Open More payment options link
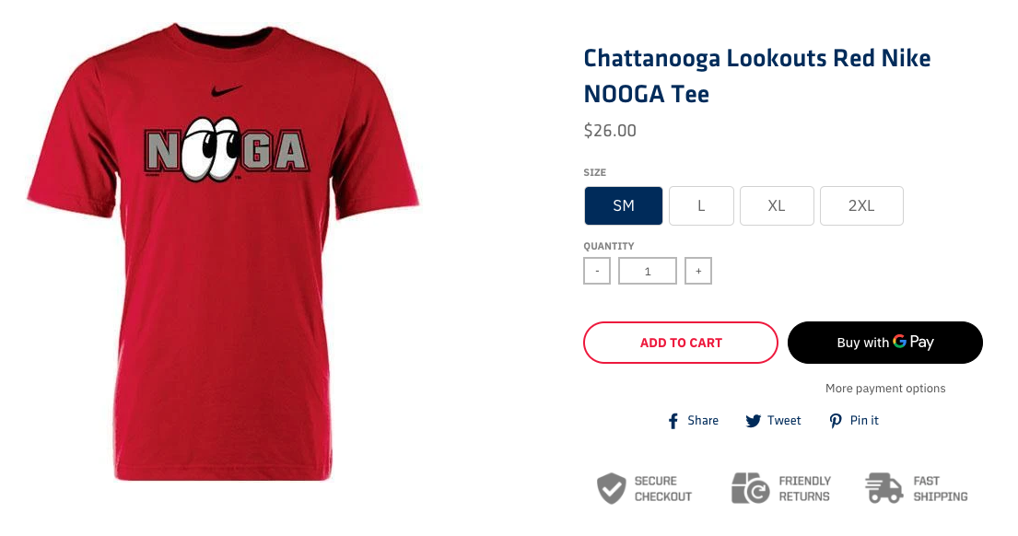 pyautogui.click(x=885, y=388)
